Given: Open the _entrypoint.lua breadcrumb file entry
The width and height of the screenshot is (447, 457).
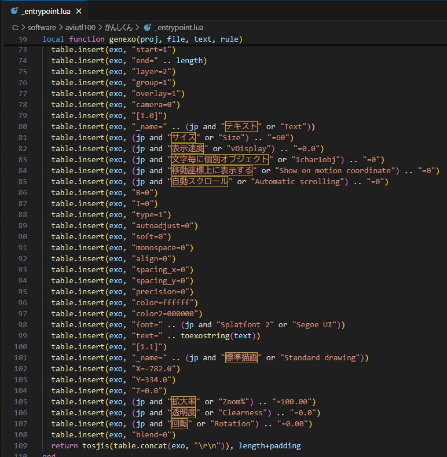Looking at the screenshot, I should click(x=179, y=28).
